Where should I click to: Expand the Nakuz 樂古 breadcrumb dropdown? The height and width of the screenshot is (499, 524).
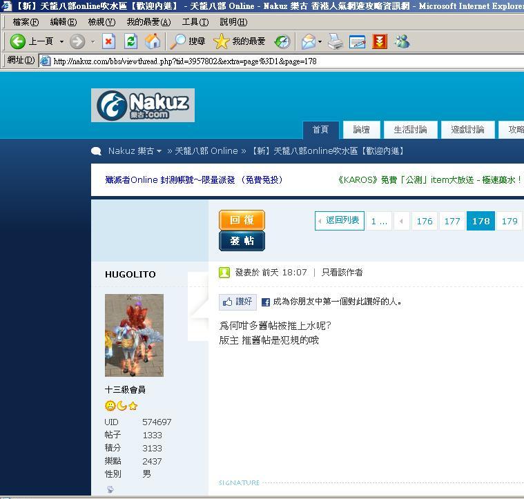(159, 151)
